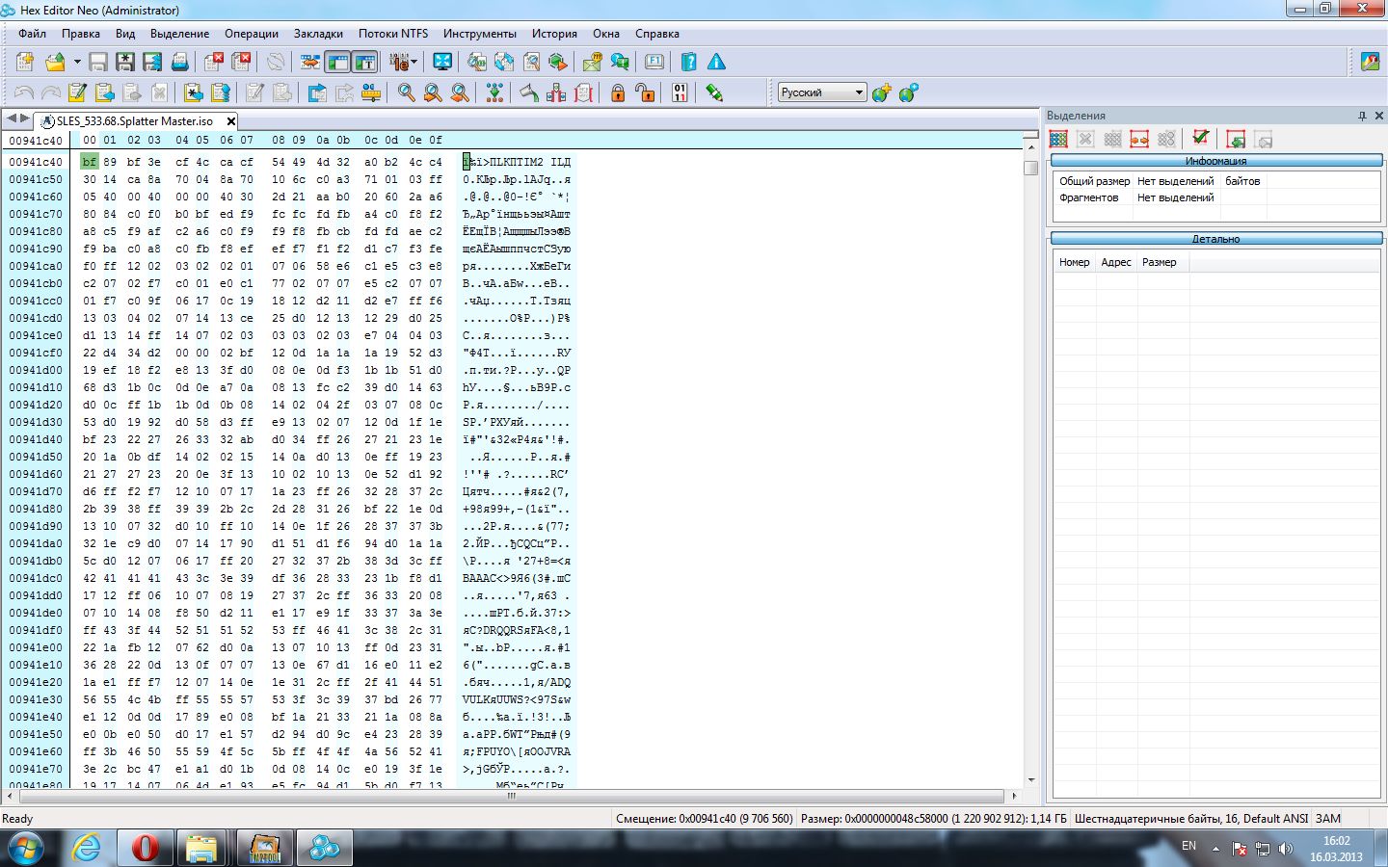The image size is (1388, 867).
Task: Click the blue triangle info icon
Action: coord(716,62)
